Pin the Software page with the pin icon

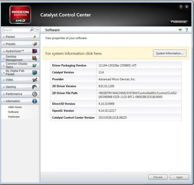click(x=180, y=30)
